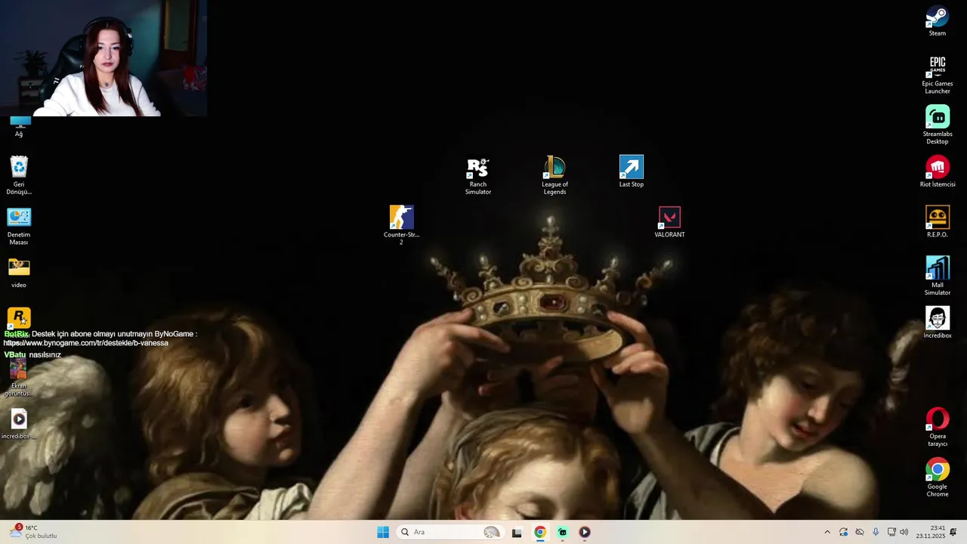Select the League of Legends shortcut
967x544 pixels.
pos(555,175)
